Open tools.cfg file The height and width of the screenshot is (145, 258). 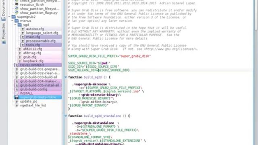click(x=33, y=45)
